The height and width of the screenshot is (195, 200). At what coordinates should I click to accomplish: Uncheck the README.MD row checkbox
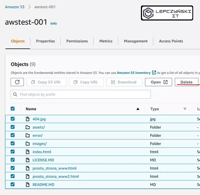[x=13, y=184]
